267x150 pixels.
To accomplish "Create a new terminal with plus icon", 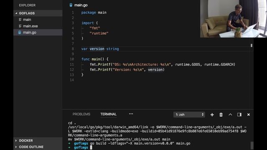I will 212,115.
